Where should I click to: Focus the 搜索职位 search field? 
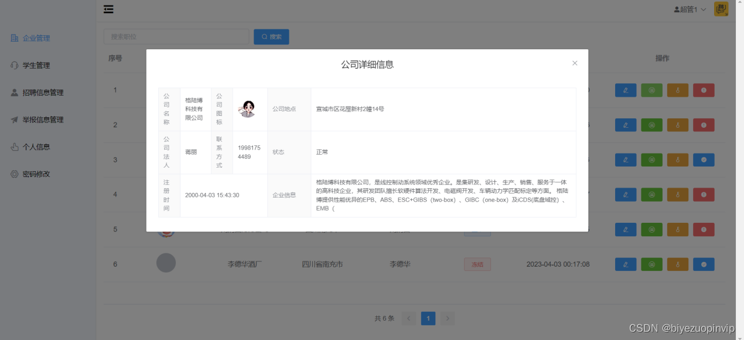176,37
